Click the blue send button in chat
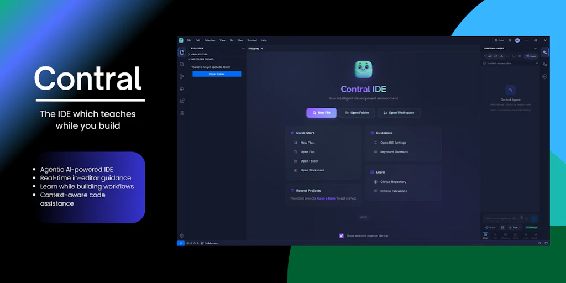This screenshot has width=566, height=283. click(534, 218)
